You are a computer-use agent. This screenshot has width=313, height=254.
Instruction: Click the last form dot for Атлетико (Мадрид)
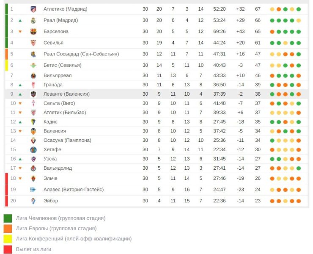point(299,9)
